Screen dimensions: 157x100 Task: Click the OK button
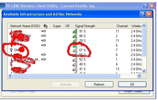pyautogui.click(x=132, y=84)
